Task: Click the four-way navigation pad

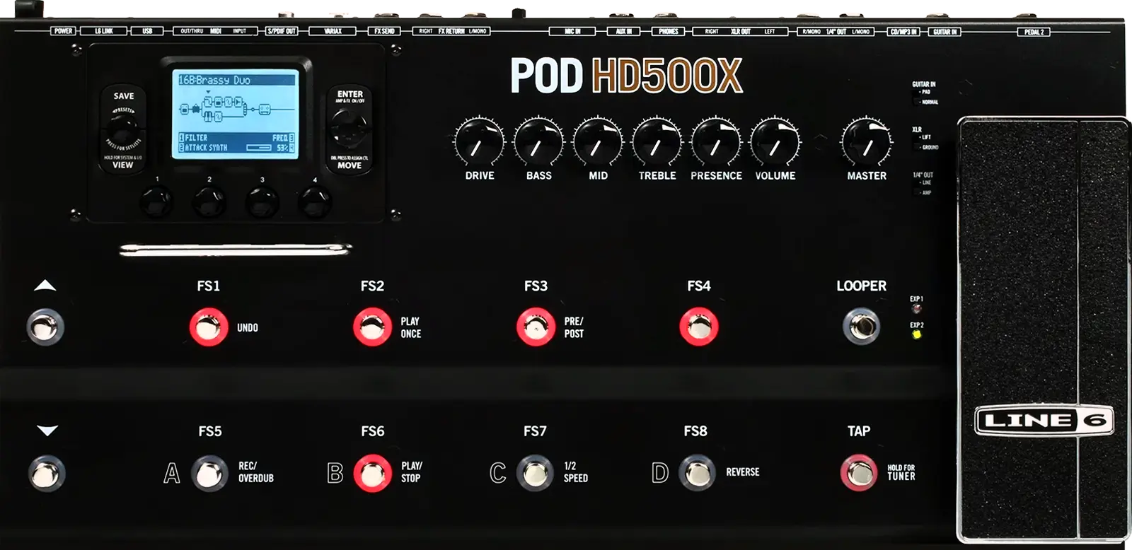Action: click(350, 128)
